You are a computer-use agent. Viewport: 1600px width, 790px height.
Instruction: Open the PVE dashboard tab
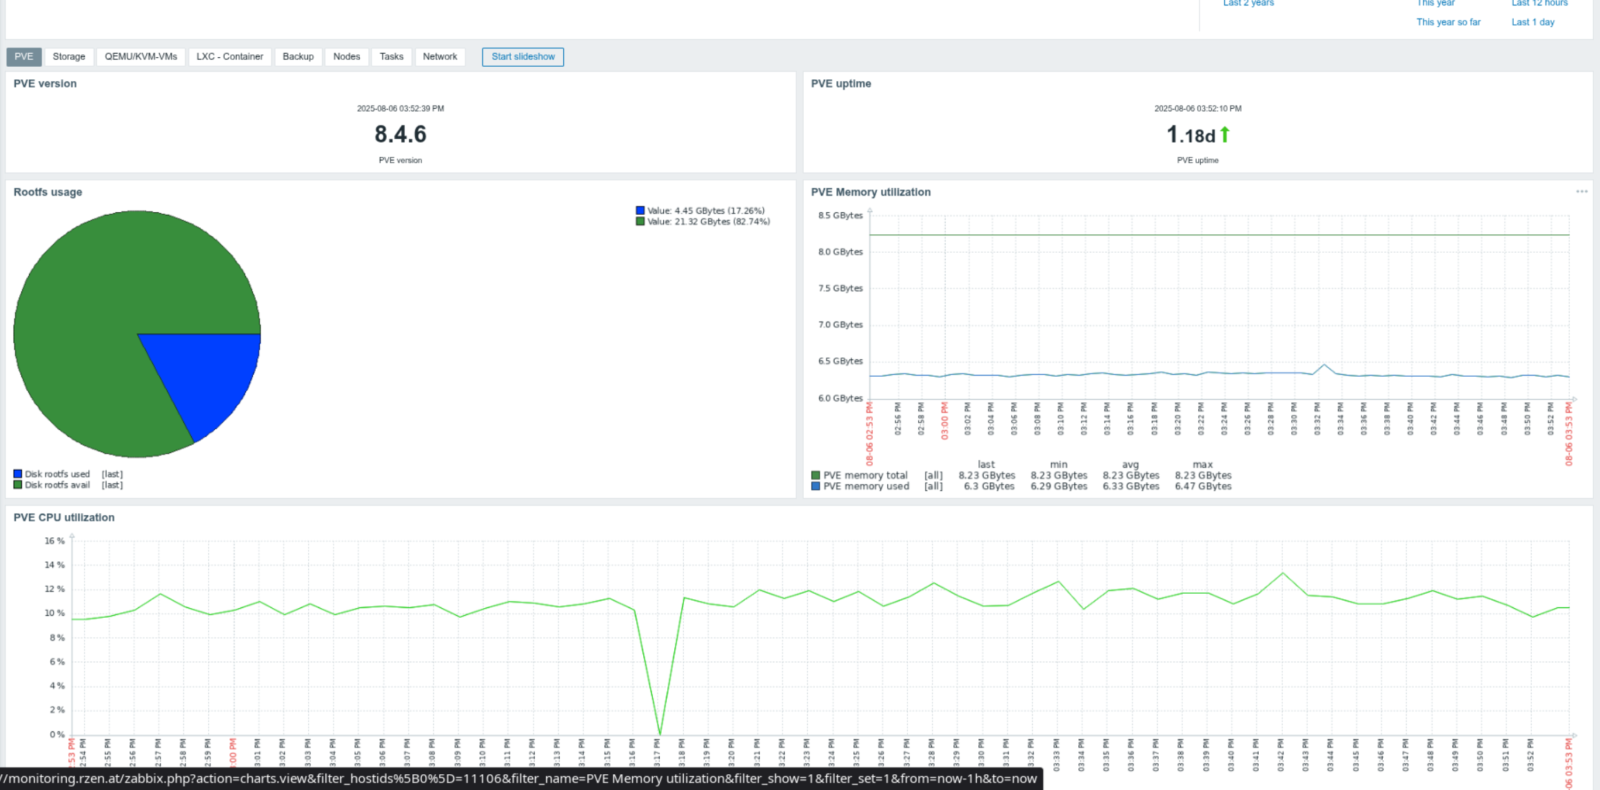pyautogui.click(x=24, y=56)
